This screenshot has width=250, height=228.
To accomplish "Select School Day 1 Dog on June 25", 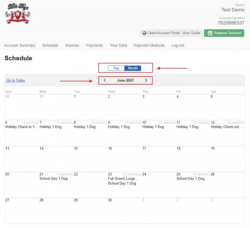I will point(190,179).
